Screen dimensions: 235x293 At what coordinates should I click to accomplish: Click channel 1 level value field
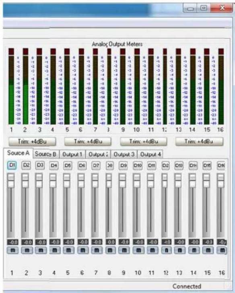click(x=13, y=242)
